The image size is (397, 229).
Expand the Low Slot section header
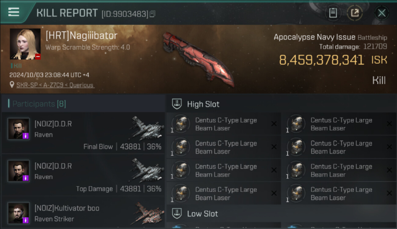click(x=281, y=213)
